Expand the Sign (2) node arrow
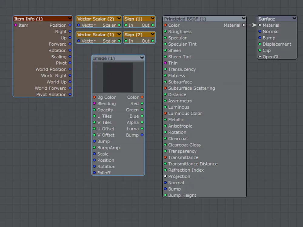The image size is (303, 227). [152, 35]
